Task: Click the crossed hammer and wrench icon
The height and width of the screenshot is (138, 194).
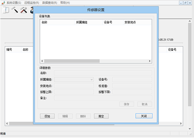Action: pos(24,10)
